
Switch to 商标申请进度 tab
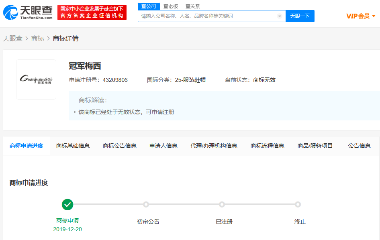pos(27,146)
